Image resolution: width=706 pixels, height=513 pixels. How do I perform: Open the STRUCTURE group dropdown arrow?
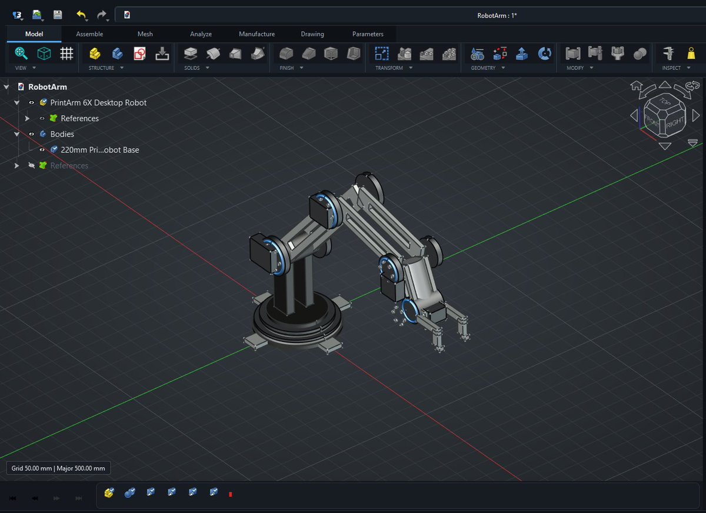pos(122,68)
